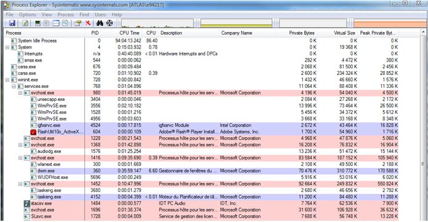
Task: Open the File menu
Action: pyautogui.click(x=10, y=15)
